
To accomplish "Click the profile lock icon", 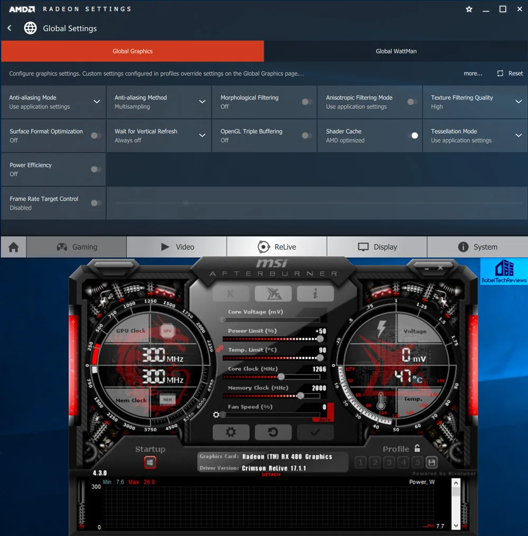I will (417, 448).
